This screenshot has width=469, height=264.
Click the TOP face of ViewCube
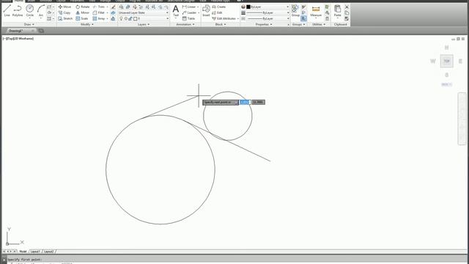(x=446, y=61)
